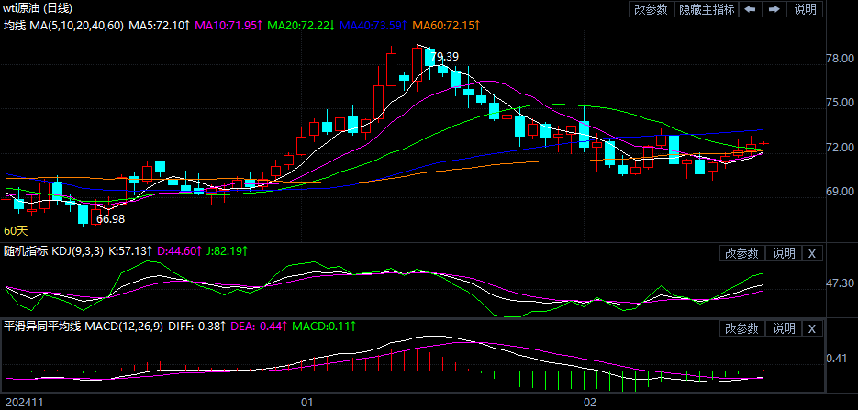The image size is (858, 410).
Task: Close the MACD indicator panel with X
Action: pyautogui.click(x=813, y=328)
